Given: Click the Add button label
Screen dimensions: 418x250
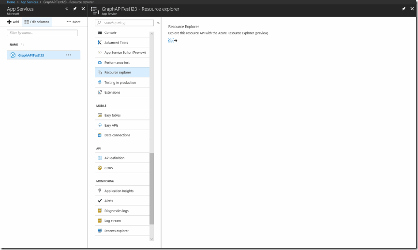Looking at the screenshot, I should [16, 22].
